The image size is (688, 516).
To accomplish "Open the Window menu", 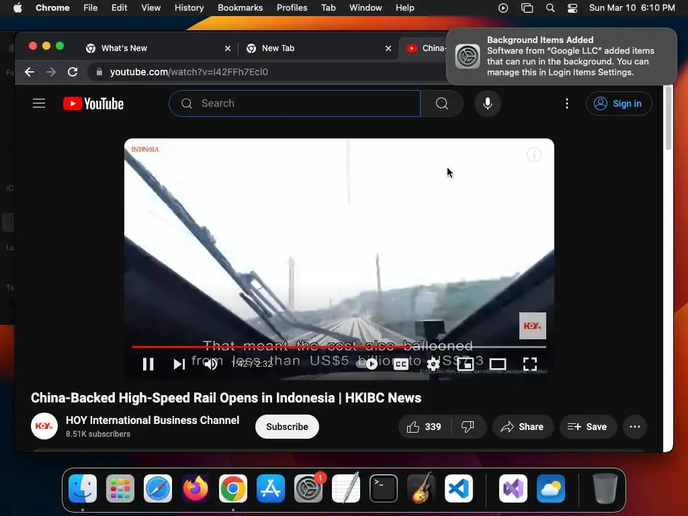I will point(365,7).
